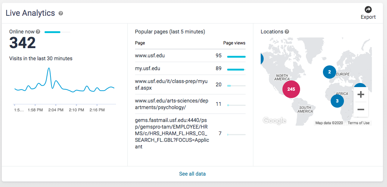Click help icon next to Online now
The width and height of the screenshot is (387, 187).
click(38, 32)
